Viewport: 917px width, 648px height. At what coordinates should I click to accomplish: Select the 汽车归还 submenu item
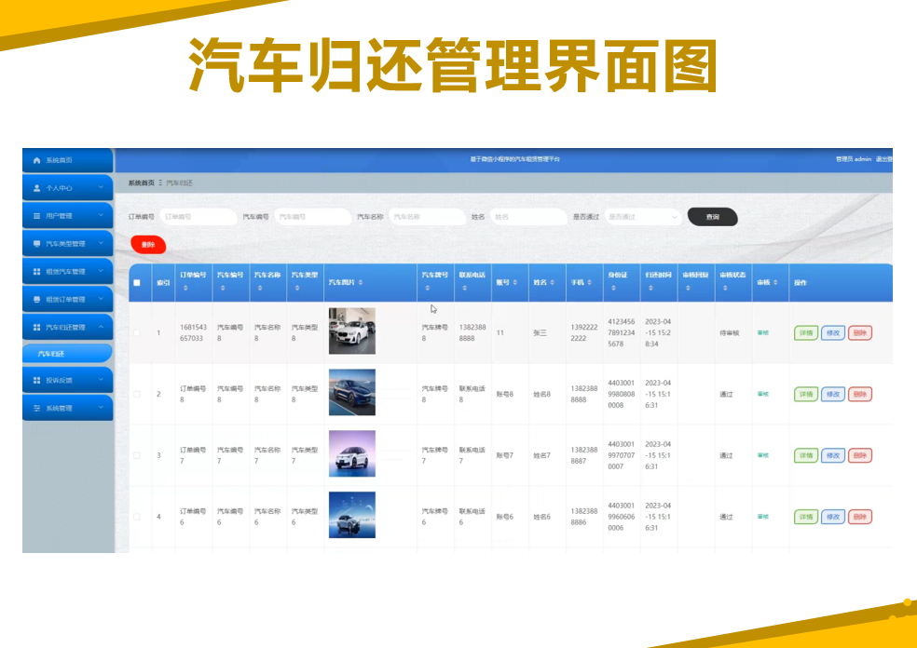[67, 354]
